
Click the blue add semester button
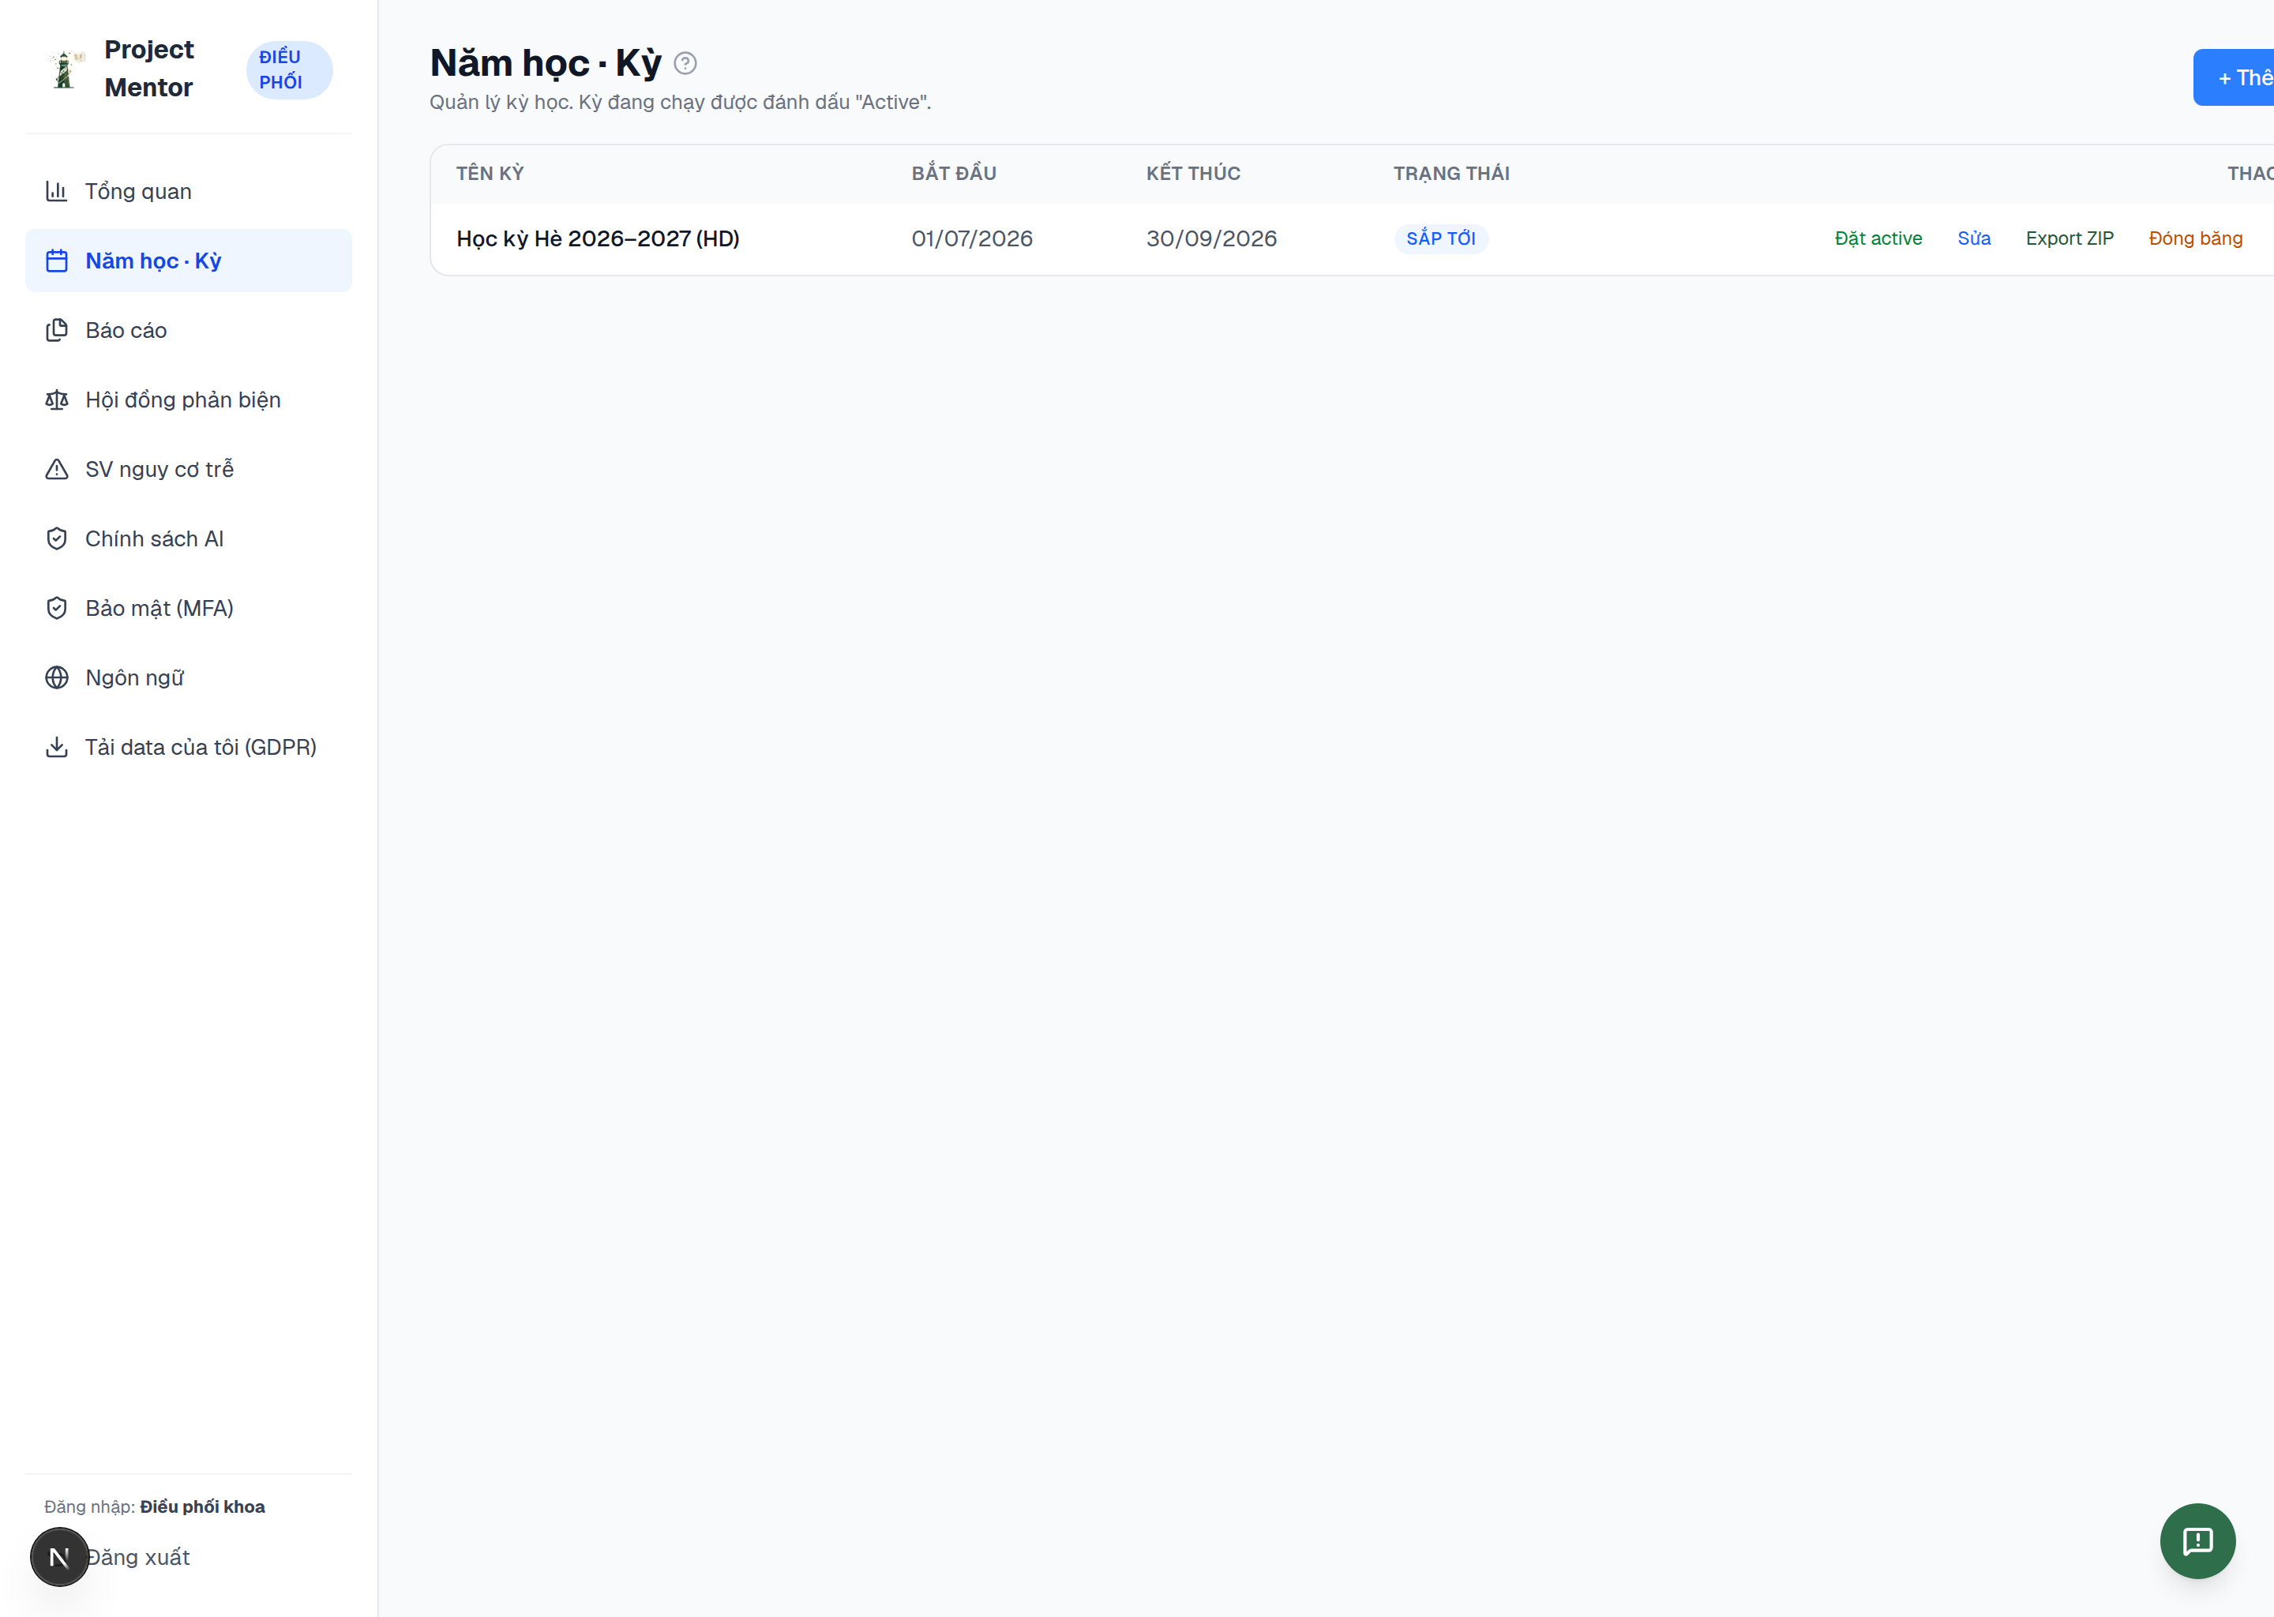[x=2235, y=77]
